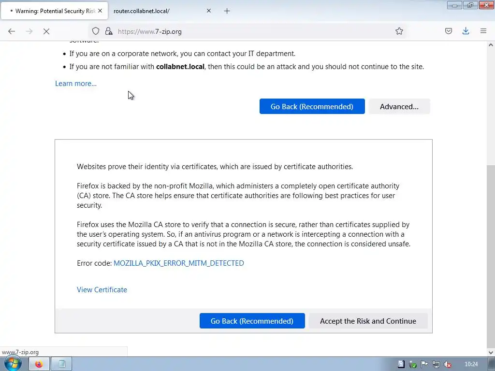Bookmark this page with the star icon
495x371 pixels.
coord(399,31)
